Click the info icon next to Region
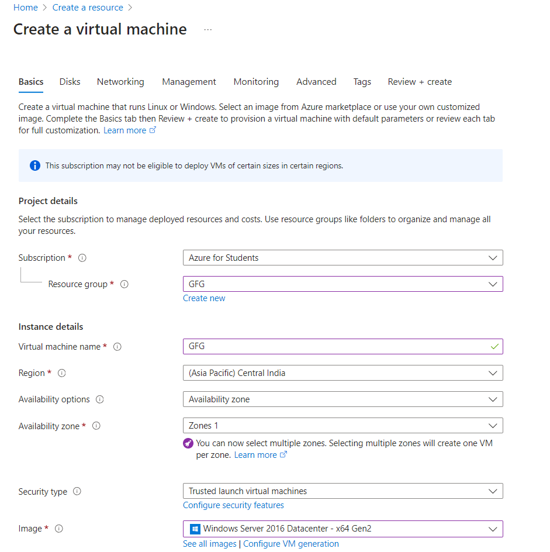Image resolution: width=550 pixels, height=552 pixels. point(62,373)
